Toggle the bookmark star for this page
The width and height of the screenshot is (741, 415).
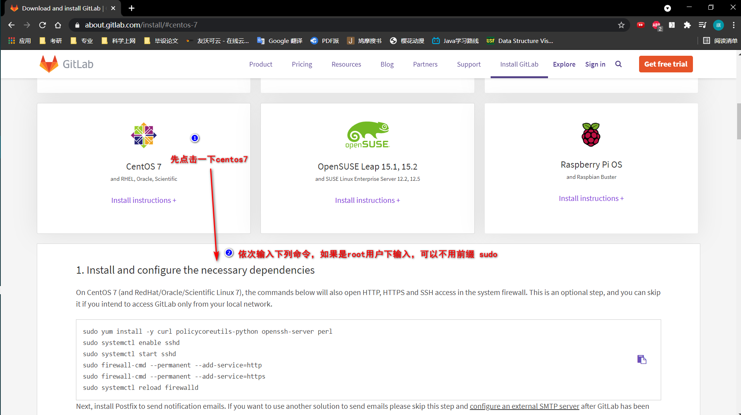[621, 25]
